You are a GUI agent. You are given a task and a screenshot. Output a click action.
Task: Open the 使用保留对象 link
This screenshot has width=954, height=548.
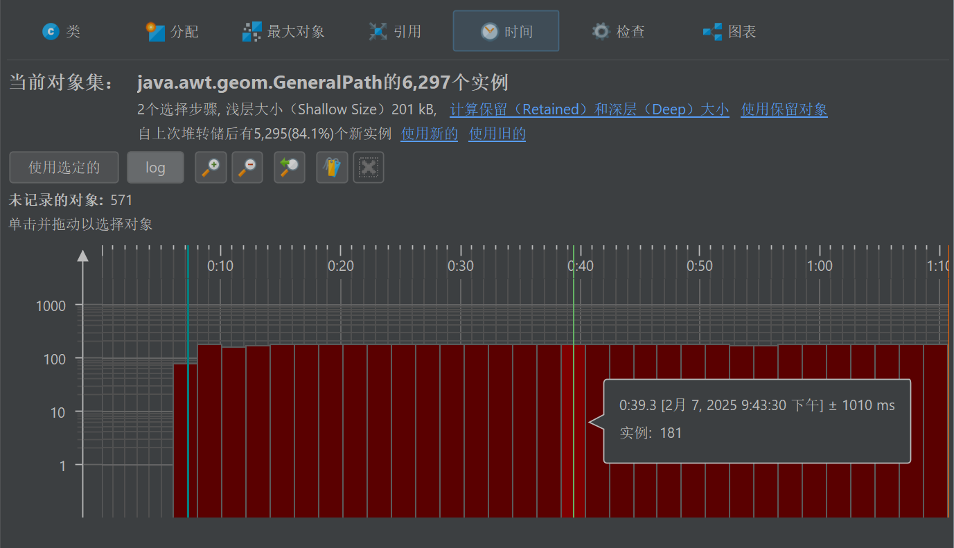pos(784,109)
